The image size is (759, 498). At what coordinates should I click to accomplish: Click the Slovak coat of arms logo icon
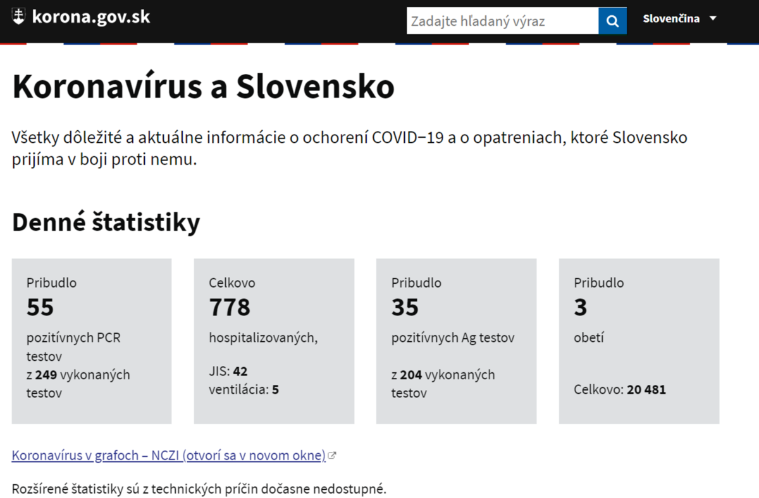19,17
